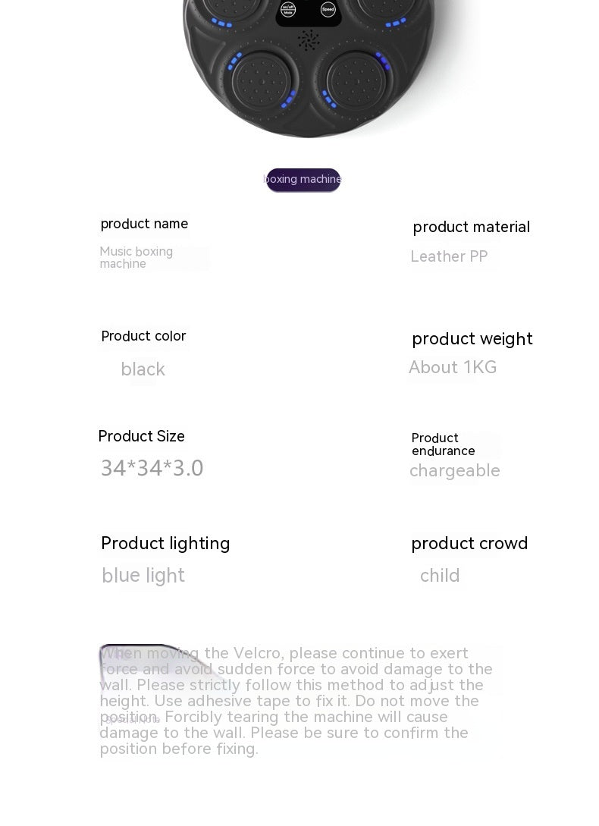Image resolution: width=599 pixels, height=826 pixels.
Task: Click the 'child' product crowd value
Action: coord(440,576)
